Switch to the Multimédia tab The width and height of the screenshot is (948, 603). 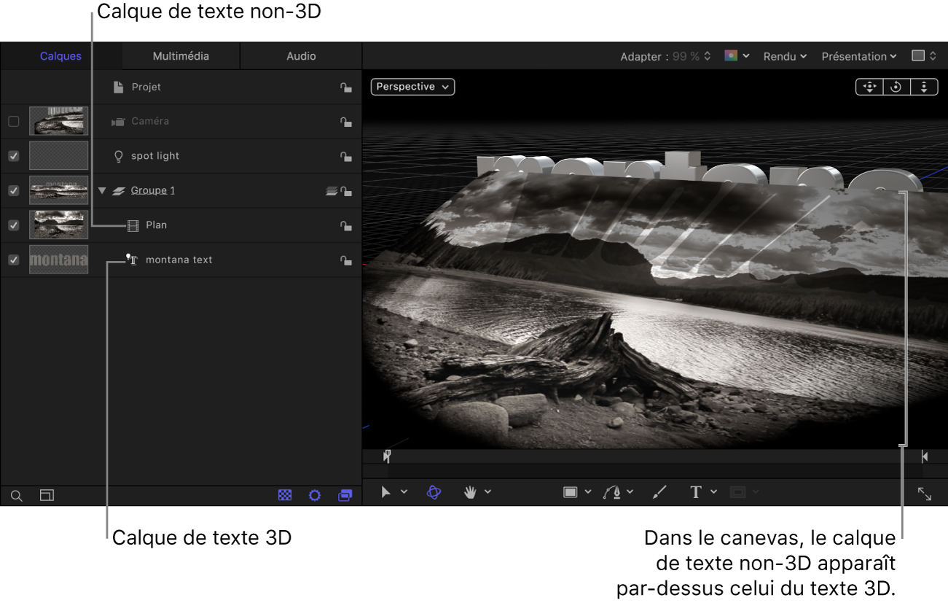(x=180, y=55)
